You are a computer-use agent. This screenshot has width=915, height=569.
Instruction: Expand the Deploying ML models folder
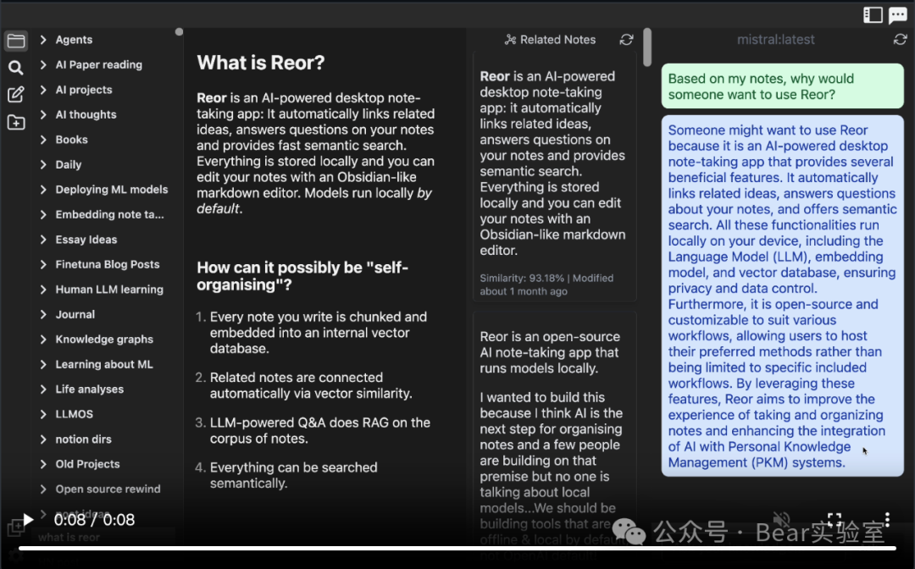43,190
